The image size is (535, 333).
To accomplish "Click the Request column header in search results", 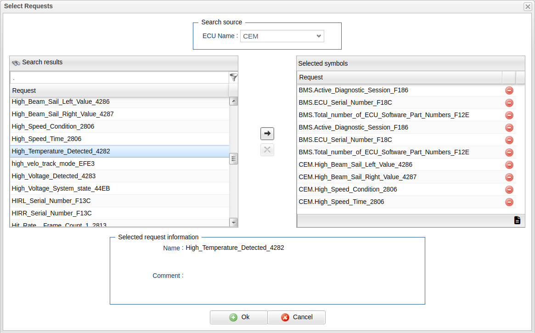I will pyautogui.click(x=119, y=90).
